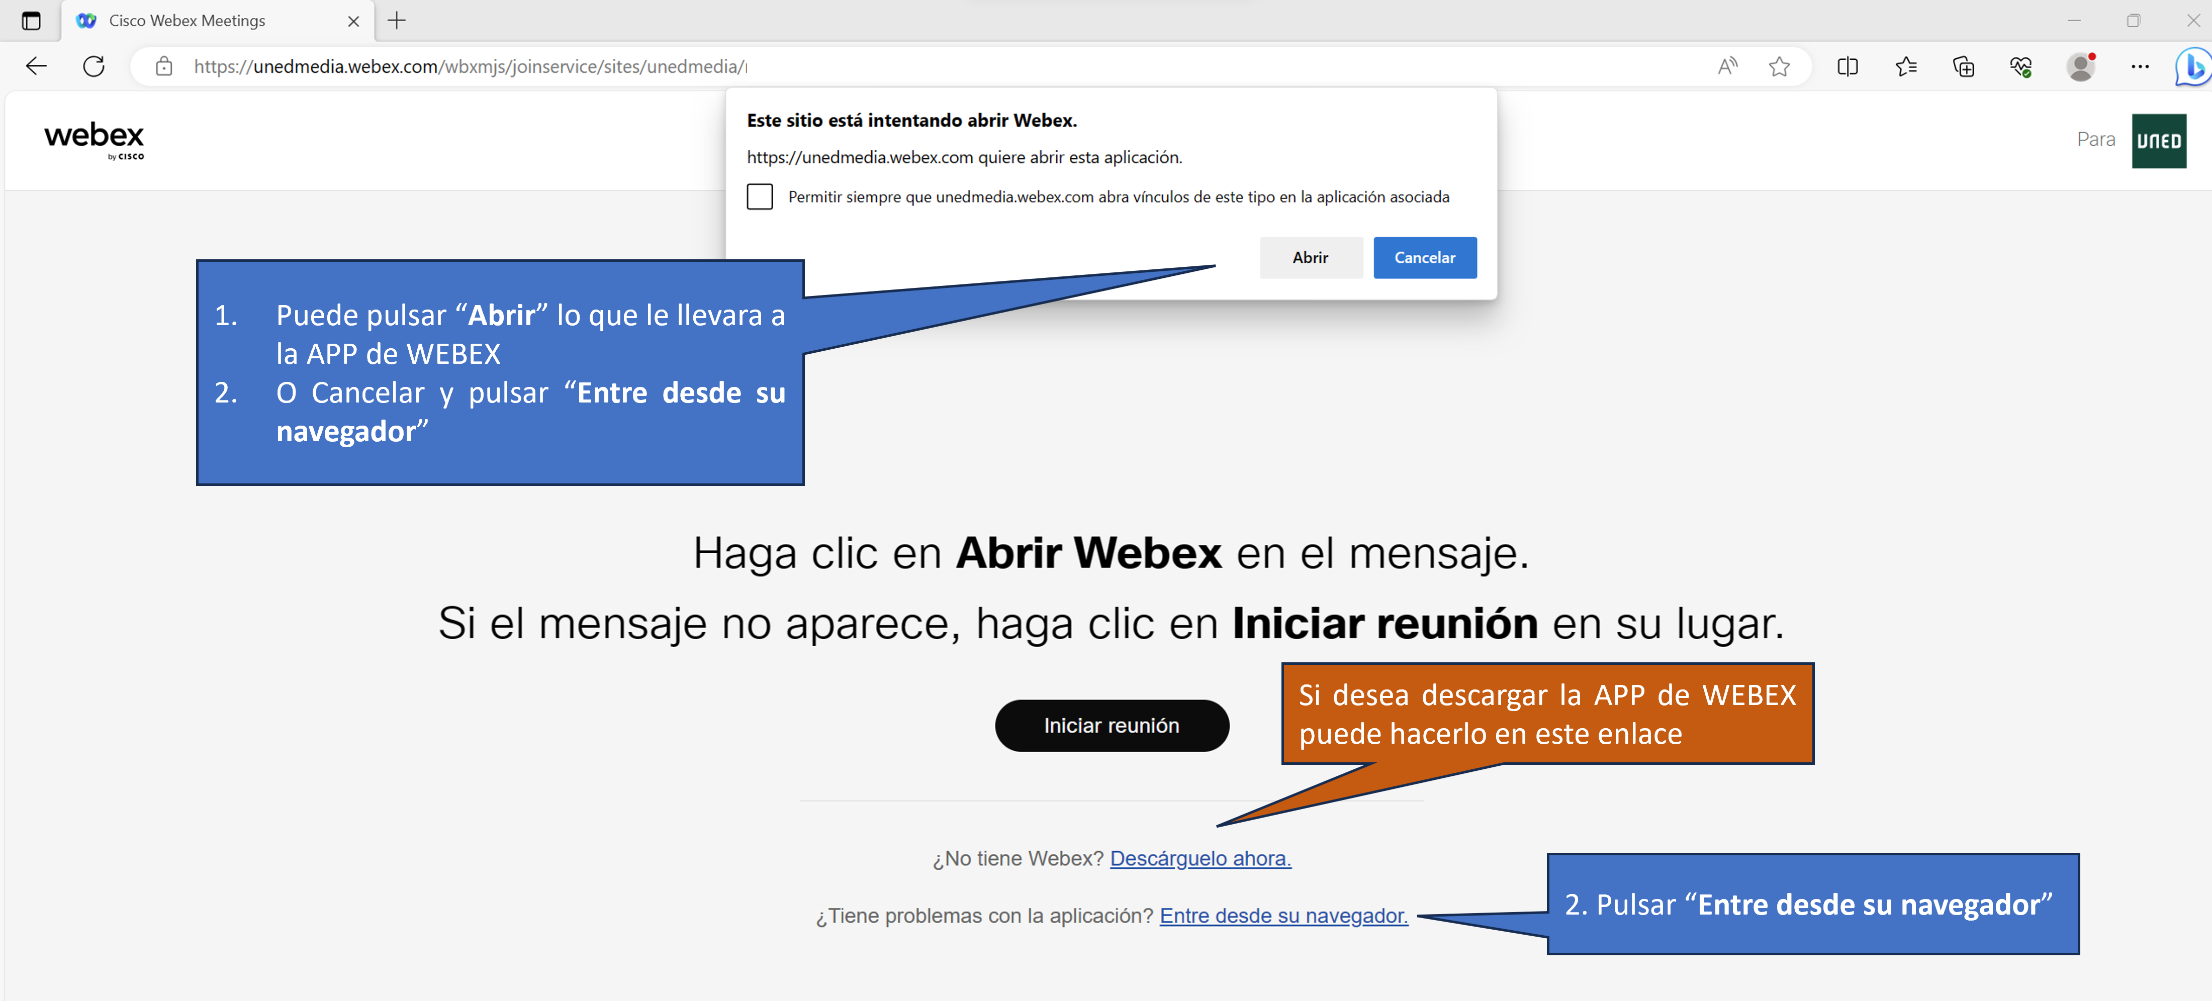
Task: Select text "quiere abrir esta aplicación" in dialog
Action: pyautogui.click(x=1079, y=157)
